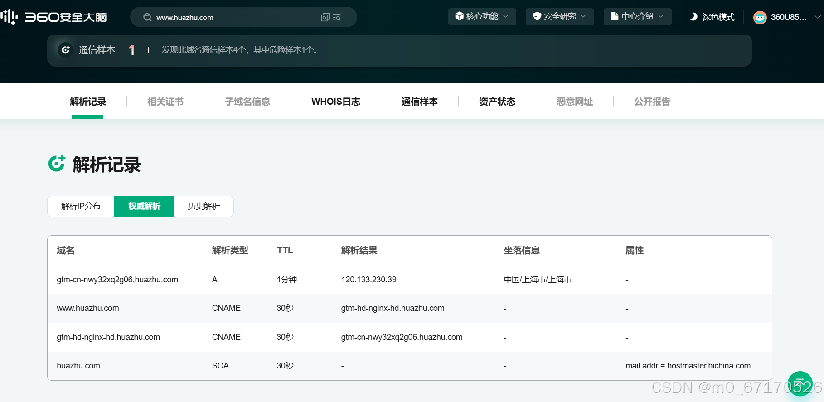
Task: Expand the 中心介绍 dropdown
Action: (638, 16)
